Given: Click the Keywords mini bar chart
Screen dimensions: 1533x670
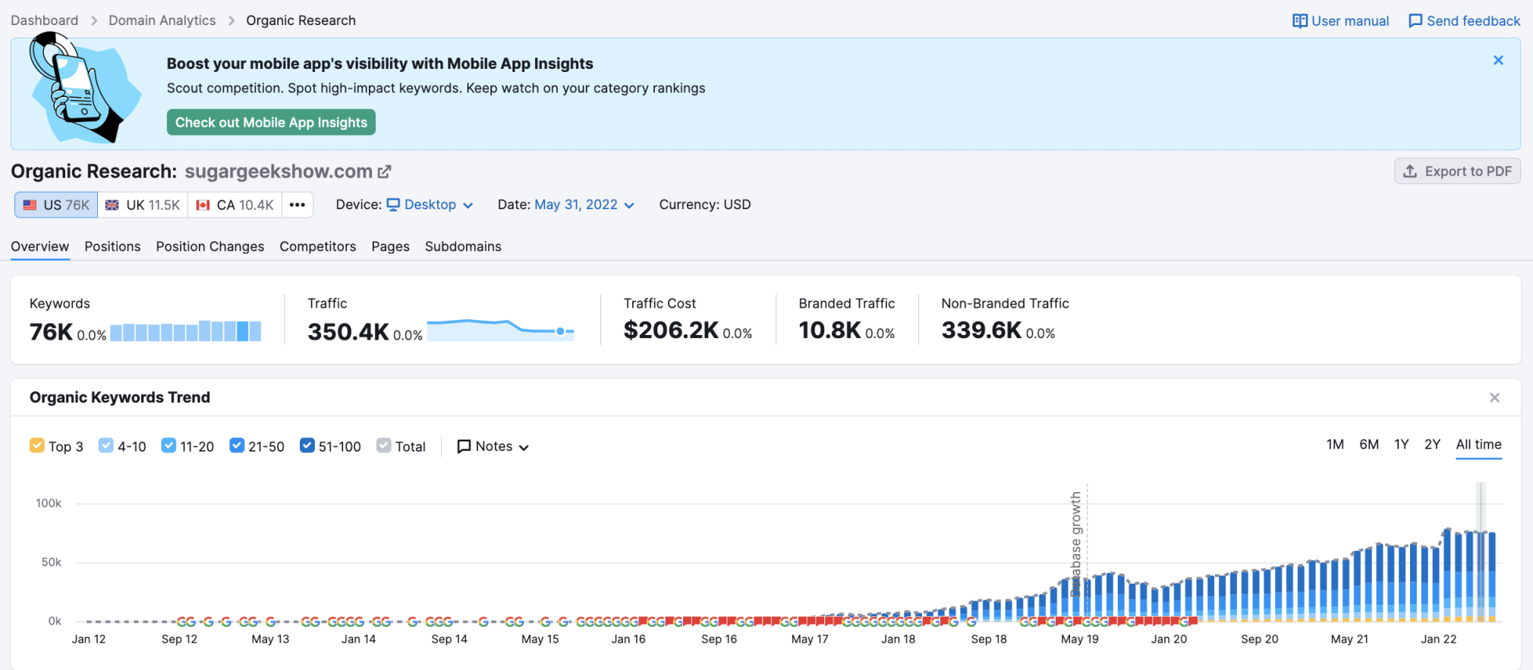Looking at the screenshot, I should (186, 331).
